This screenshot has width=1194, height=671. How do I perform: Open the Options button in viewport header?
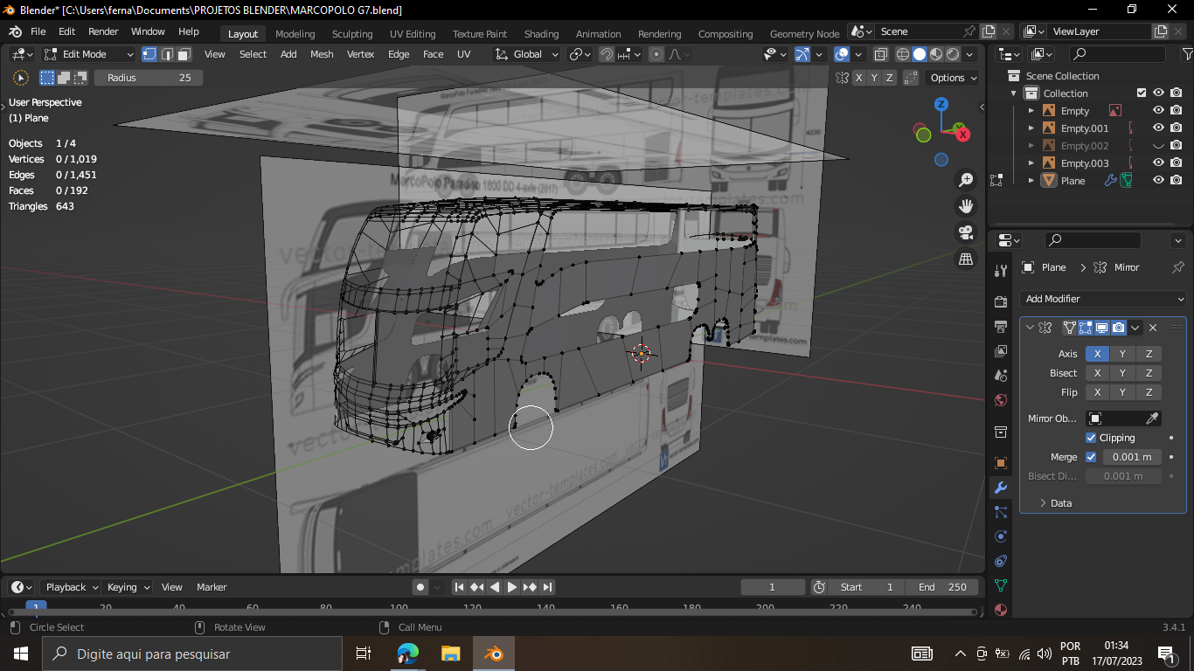[x=953, y=78]
